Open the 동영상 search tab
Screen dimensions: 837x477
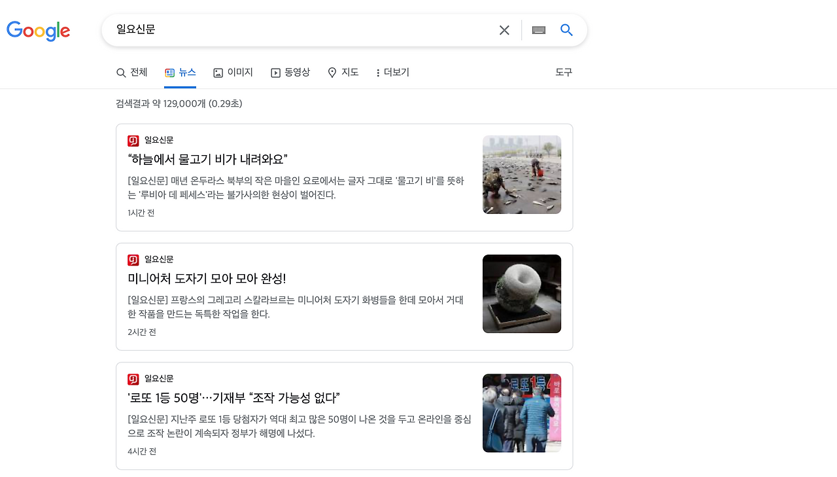click(290, 72)
